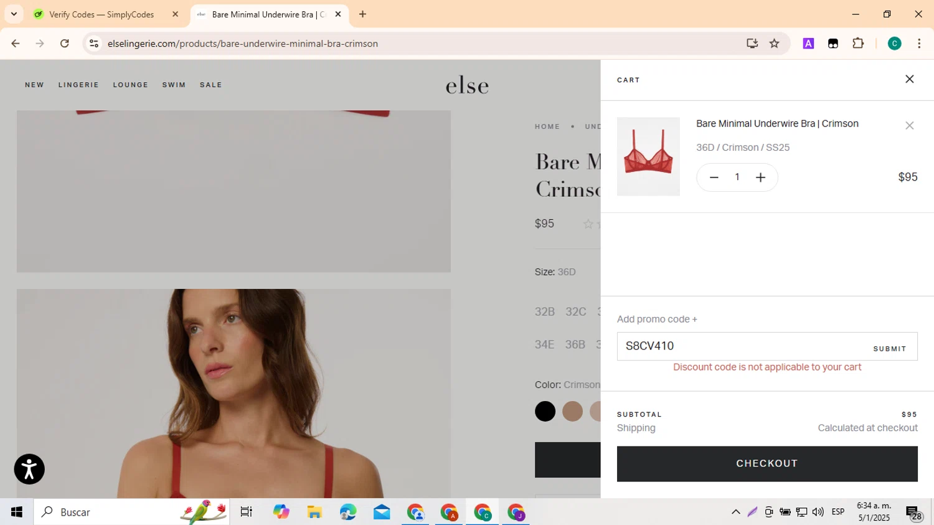Open a new browser tab
The image size is (934, 525).
pyautogui.click(x=362, y=14)
